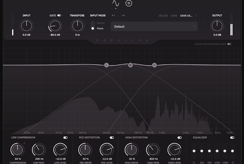The width and height of the screenshot is (244, 164).
Task: Click the Mid Level value -12.0 dB
Action: (x=107, y=159)
